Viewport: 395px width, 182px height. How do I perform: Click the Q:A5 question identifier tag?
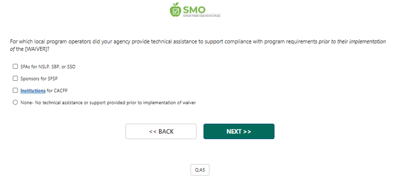(x=200, y=170)
